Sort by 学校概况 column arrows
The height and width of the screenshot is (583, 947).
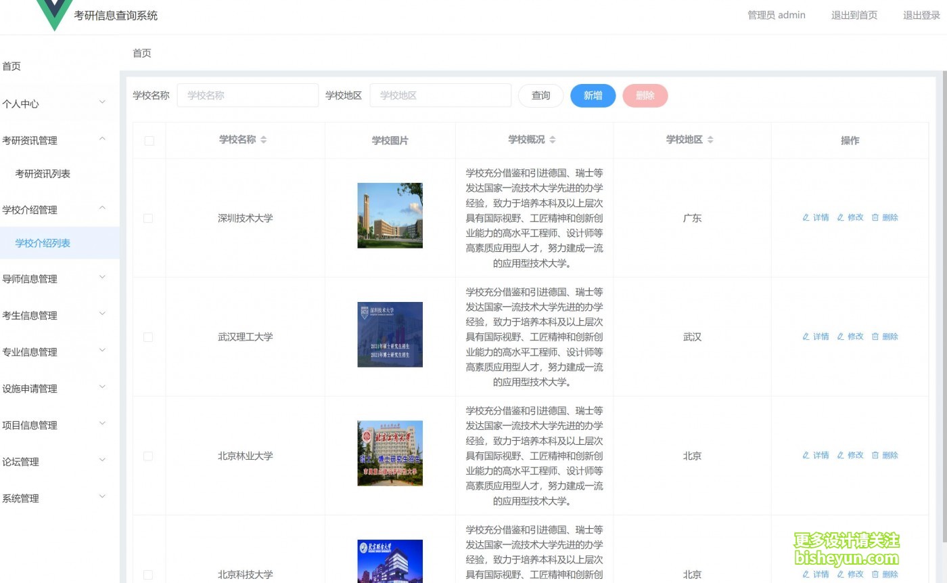click(553, 139)
